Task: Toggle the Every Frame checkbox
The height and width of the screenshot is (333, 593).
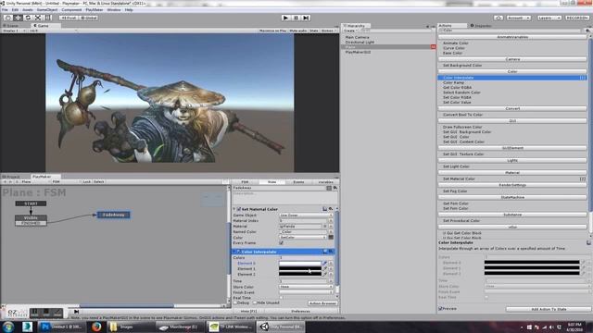Action: (x=281, y=242)
